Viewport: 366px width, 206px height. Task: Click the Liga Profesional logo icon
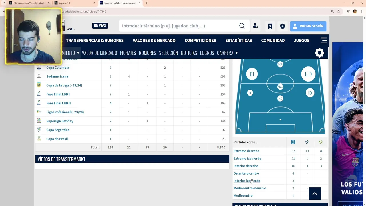39,112
